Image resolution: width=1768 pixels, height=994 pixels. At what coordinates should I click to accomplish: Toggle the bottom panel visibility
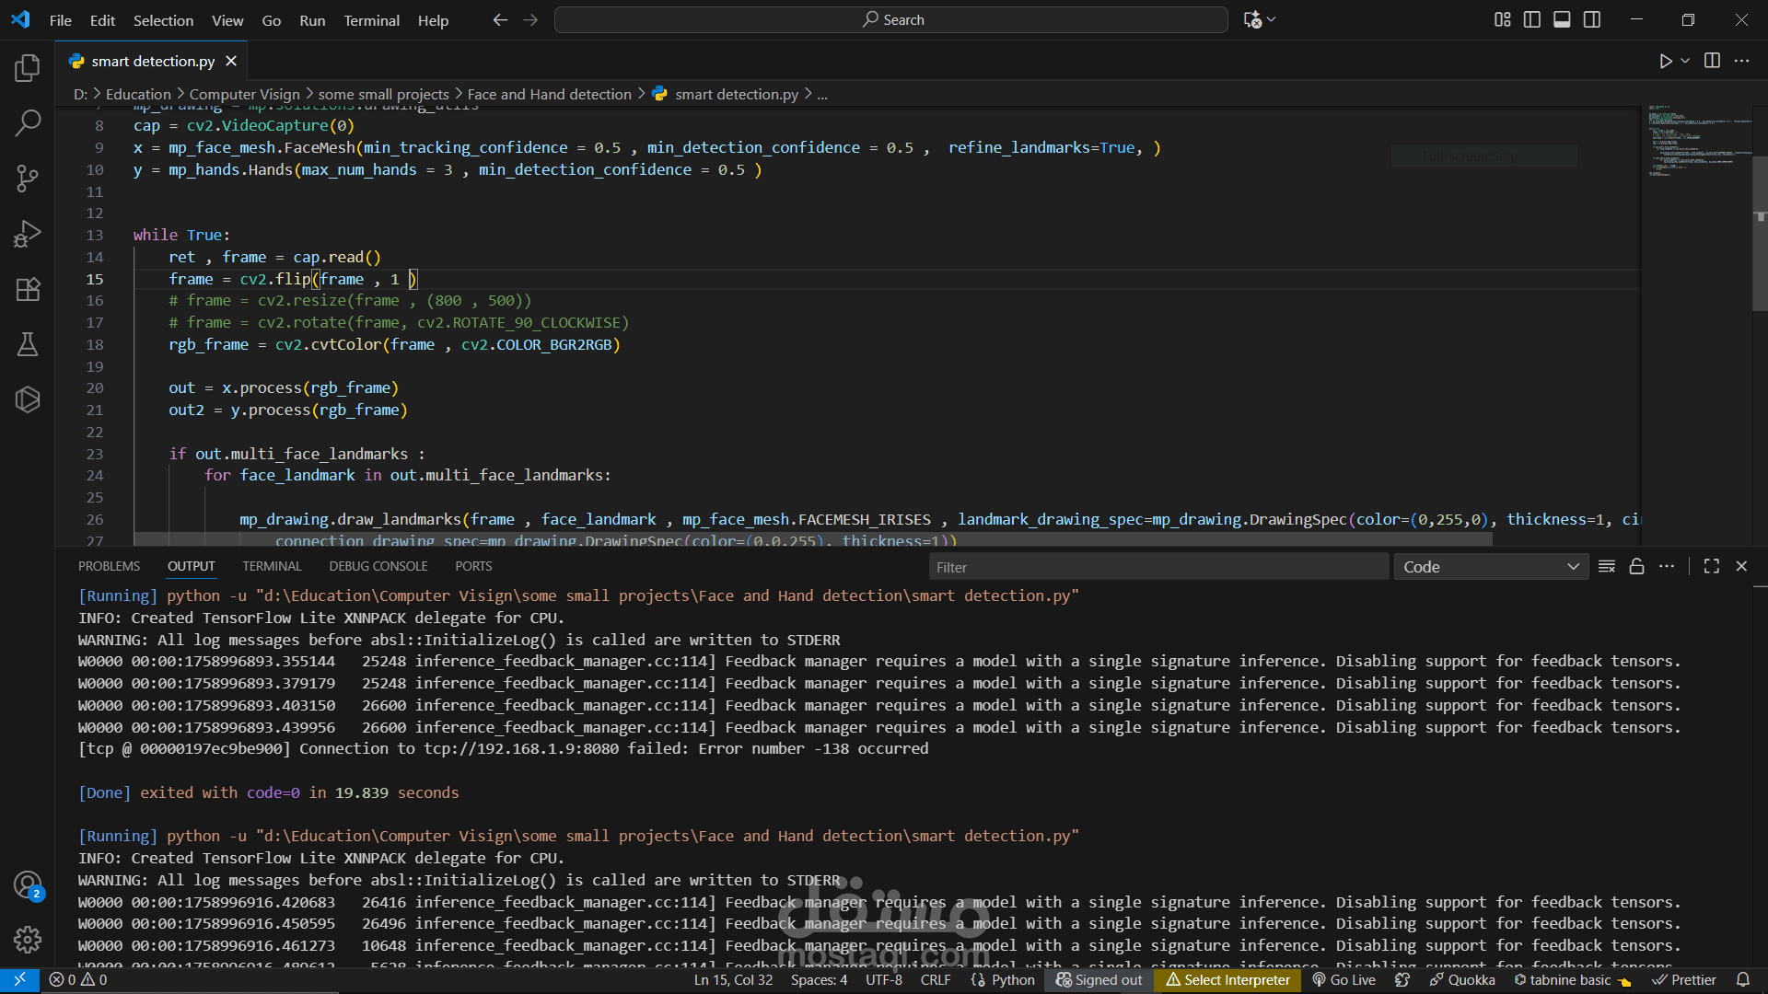pyautogui.click(x=1562, y=19)
